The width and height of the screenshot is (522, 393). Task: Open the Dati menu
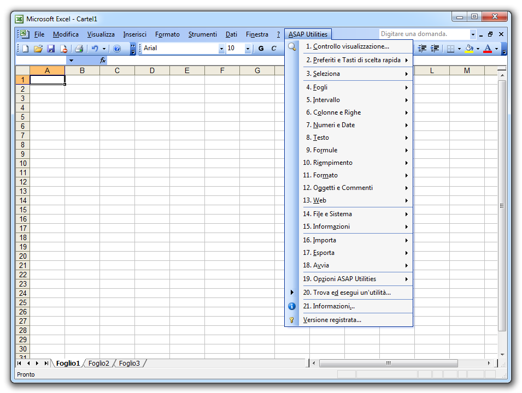(x=231, y=34)
